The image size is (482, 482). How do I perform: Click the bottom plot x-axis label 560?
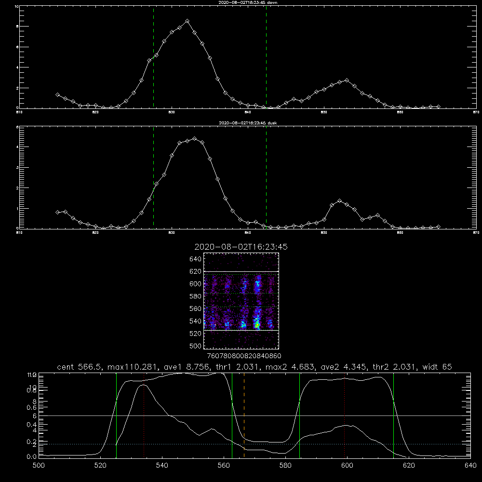[224, 466]
